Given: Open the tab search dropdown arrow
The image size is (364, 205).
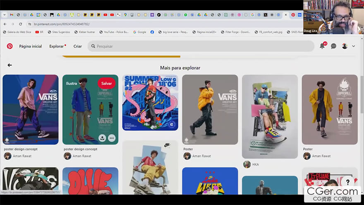Looking at the screenshot, I should coord(5,14).
